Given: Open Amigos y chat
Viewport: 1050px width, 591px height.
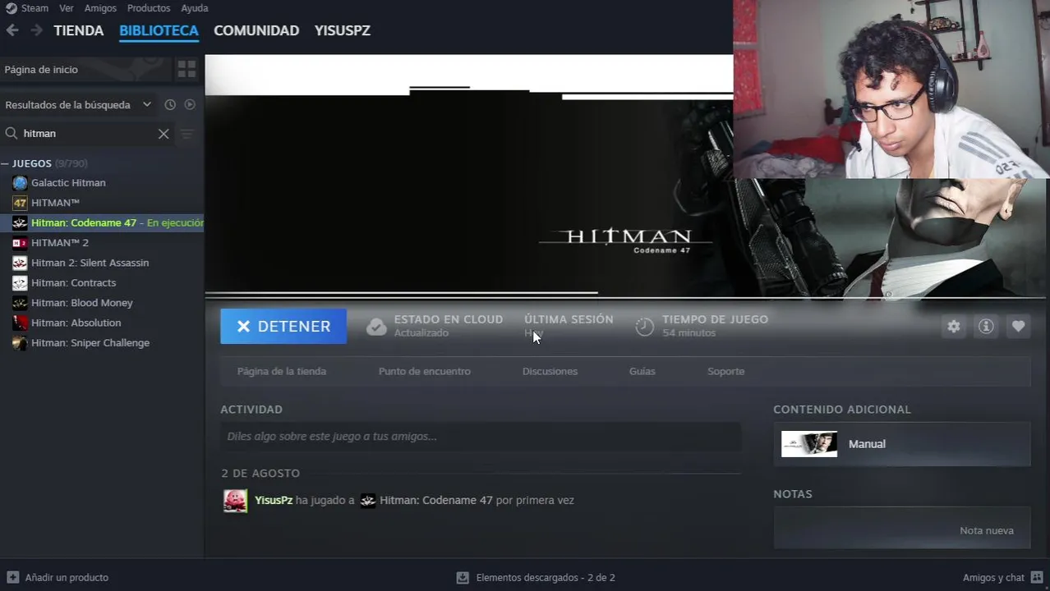Looking at the screenshot, I should click(993, 578).
